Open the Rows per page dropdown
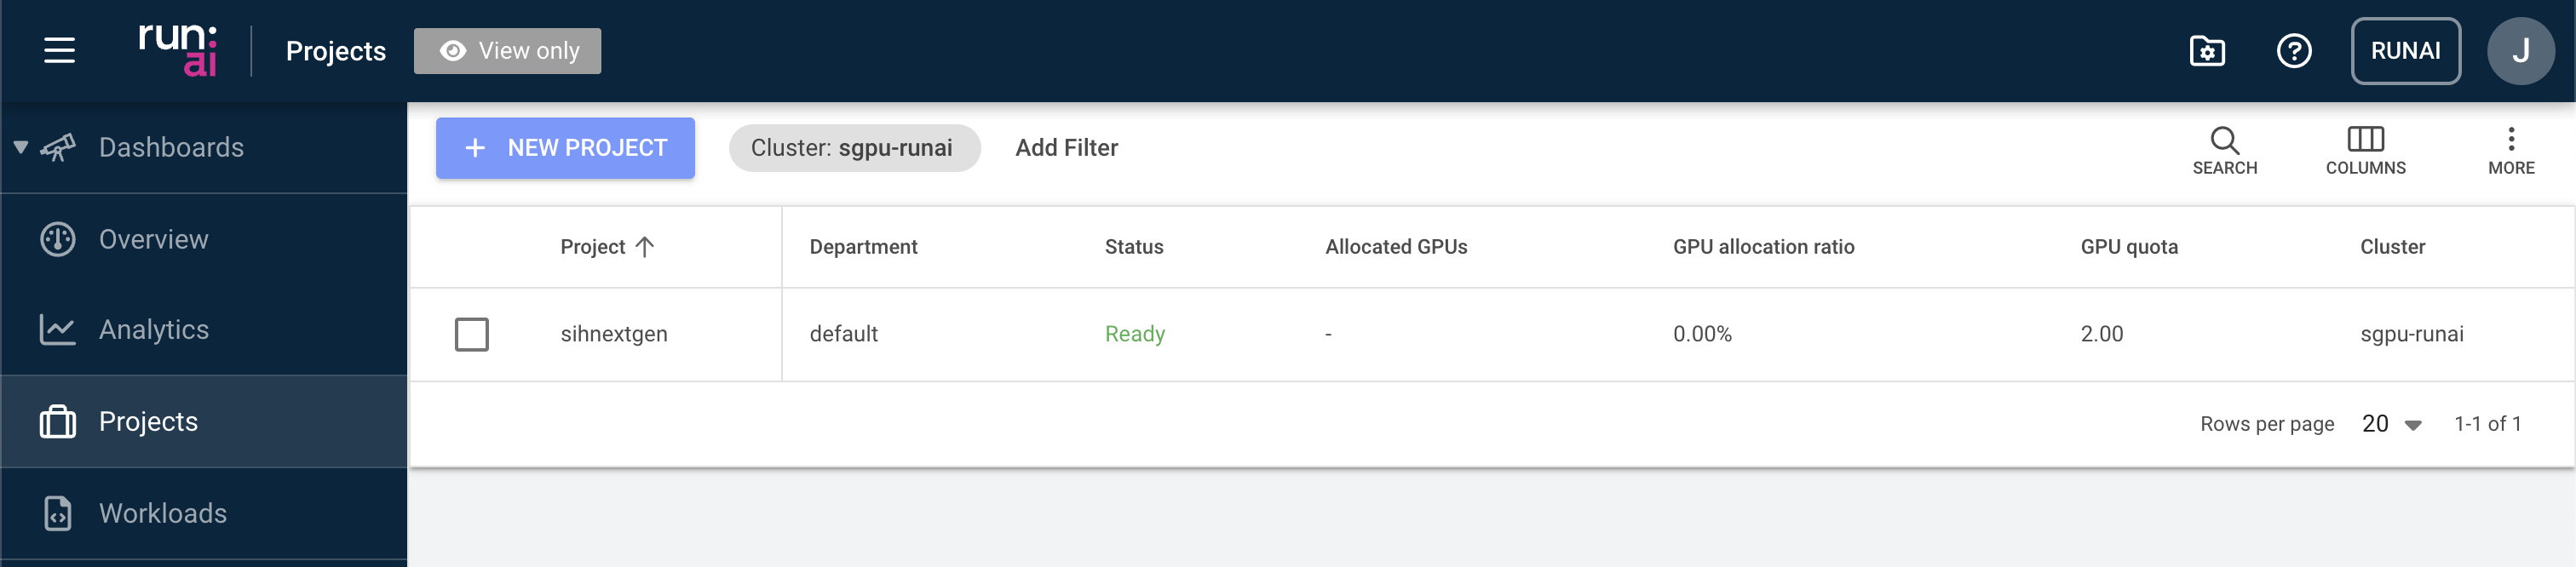Viewport: 2576px width, 567px height. click(x=2391, y=424)
